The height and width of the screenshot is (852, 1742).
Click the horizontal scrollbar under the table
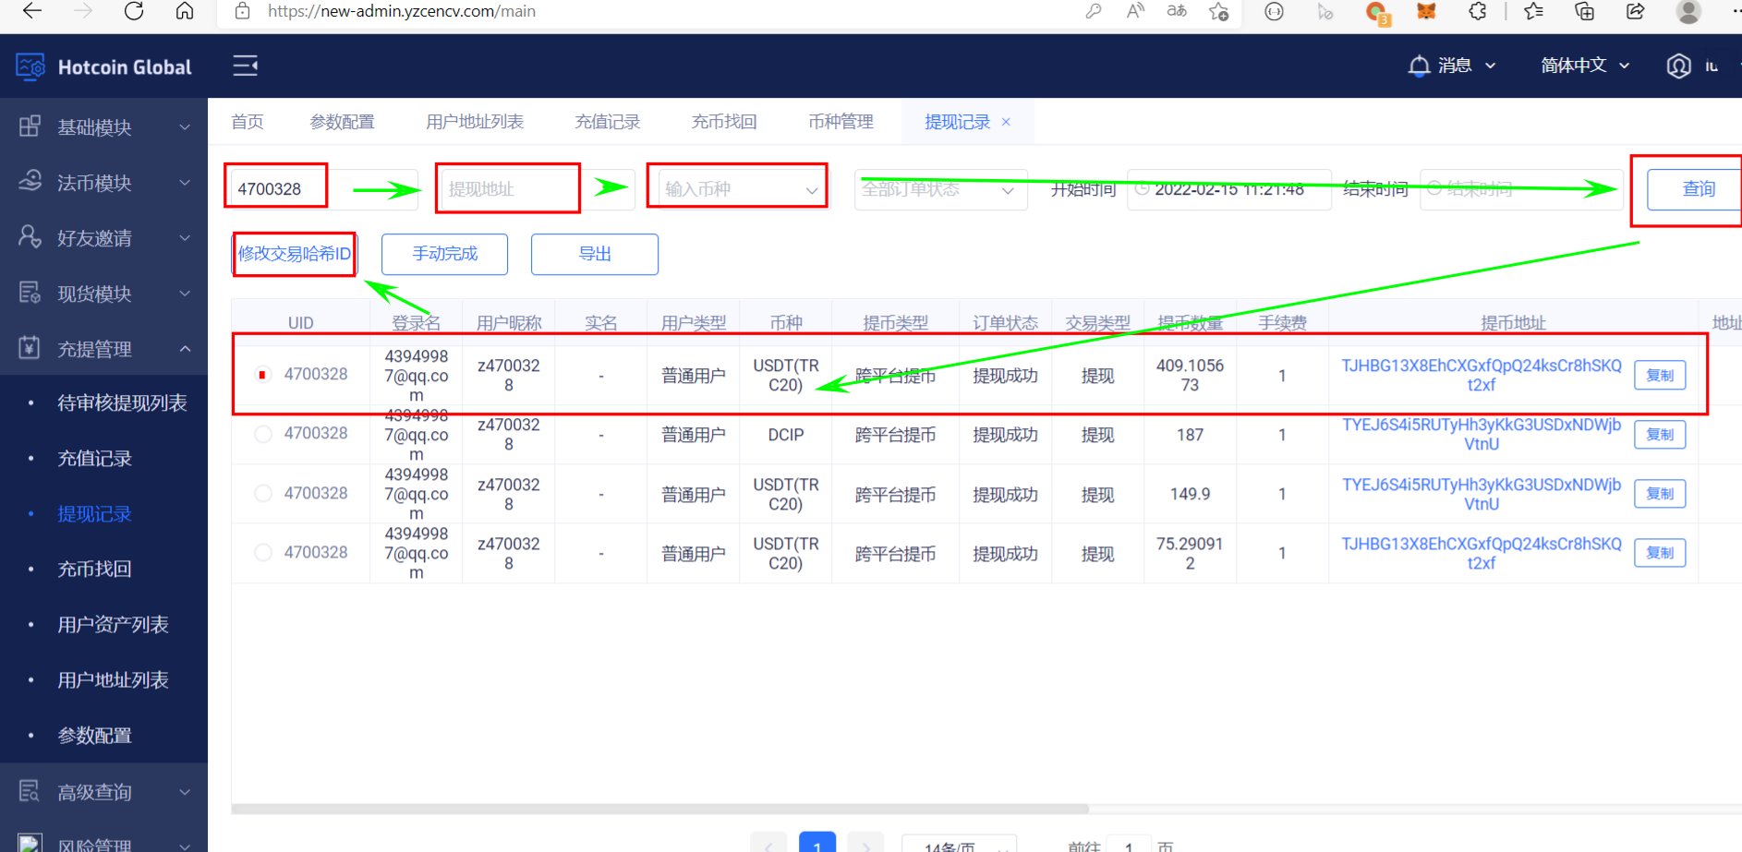[659, 809]
